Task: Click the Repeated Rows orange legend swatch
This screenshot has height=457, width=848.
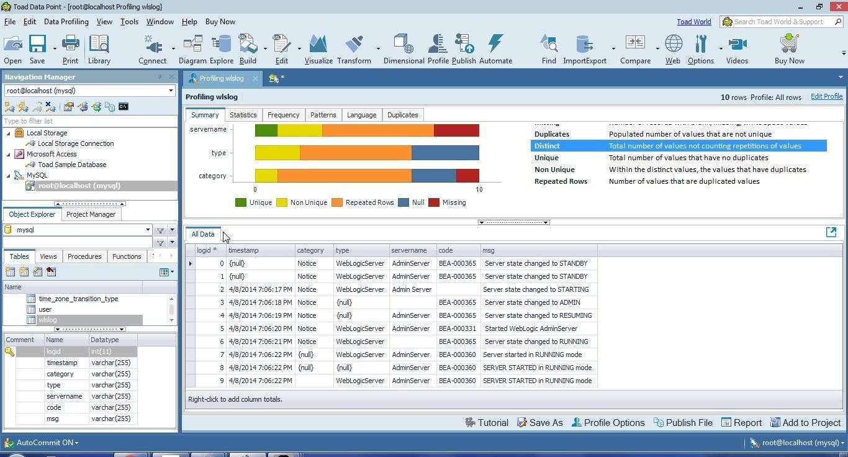Action: pos(337,202)
